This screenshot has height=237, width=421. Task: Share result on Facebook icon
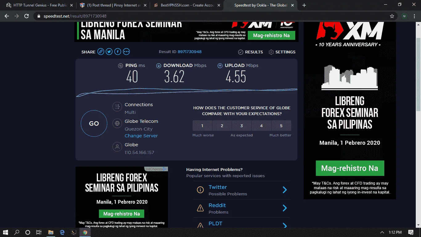click(118, 52)
